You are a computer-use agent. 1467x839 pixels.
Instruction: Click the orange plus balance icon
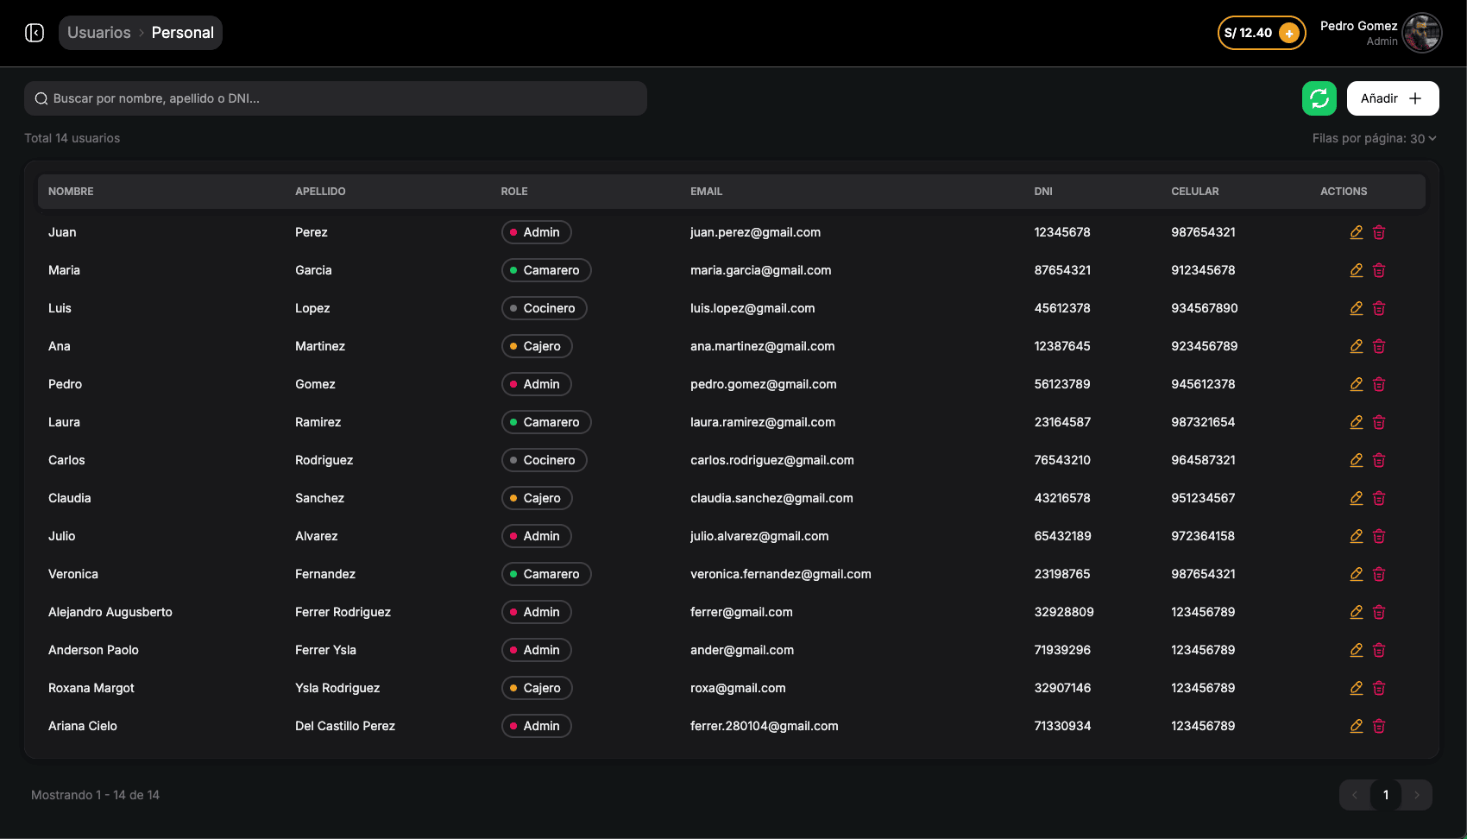click(1288, 34)
